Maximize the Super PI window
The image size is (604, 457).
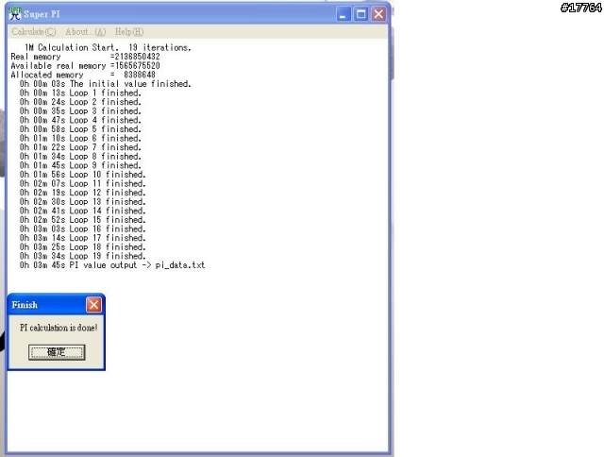coord(361,14)
